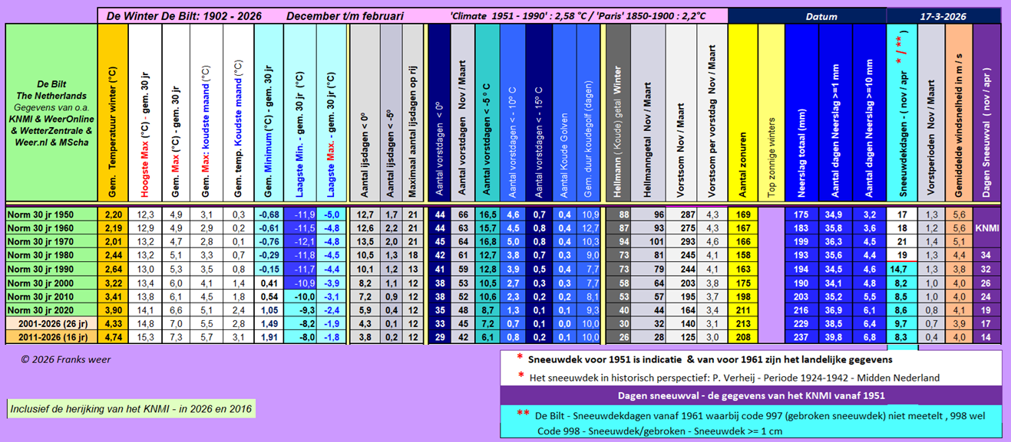Image resolution: width=1011 pixels, height=442 pixels.
Task: Select the 'Norm 30 jr 1990' row label
Action: pos(51,269)
